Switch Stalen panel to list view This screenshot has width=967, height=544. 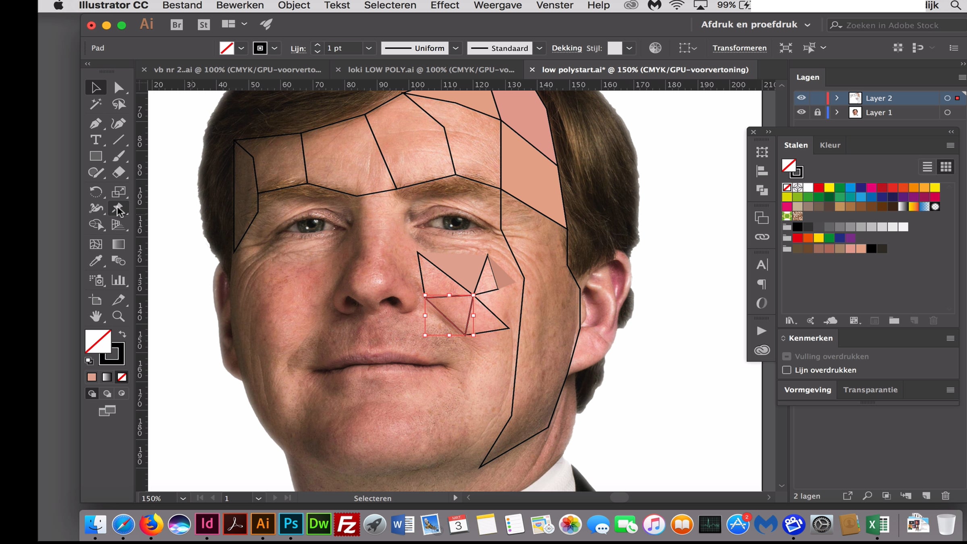(x=927, y=167)
